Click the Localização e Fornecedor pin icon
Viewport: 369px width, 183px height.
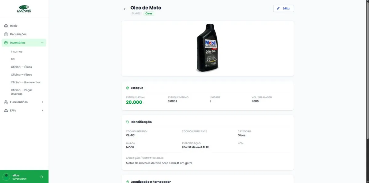point(127,181)
